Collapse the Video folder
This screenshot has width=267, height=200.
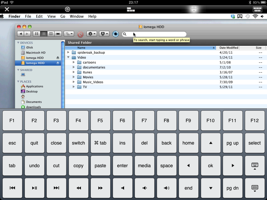coord(68,58)
